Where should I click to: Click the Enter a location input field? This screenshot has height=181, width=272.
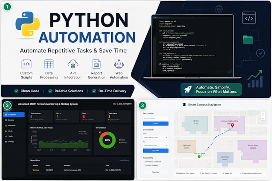click(x=156, y=118)
